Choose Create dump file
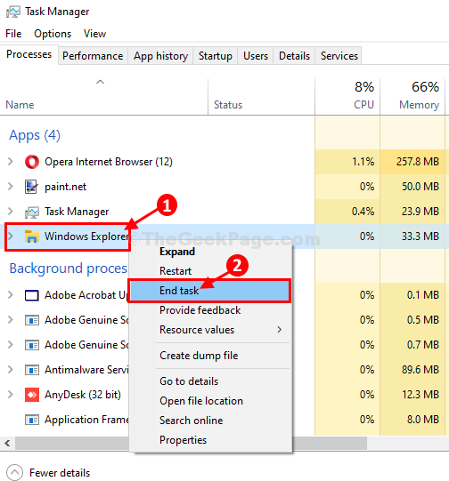The width and height of the screenshot is (449, 481). coord(210,356)
